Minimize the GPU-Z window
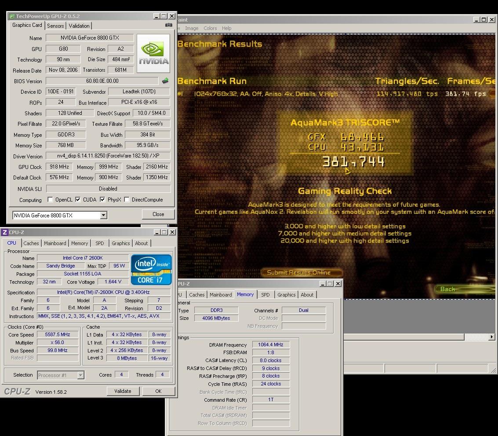Screen dimensions: 498x436 (157, 16)
